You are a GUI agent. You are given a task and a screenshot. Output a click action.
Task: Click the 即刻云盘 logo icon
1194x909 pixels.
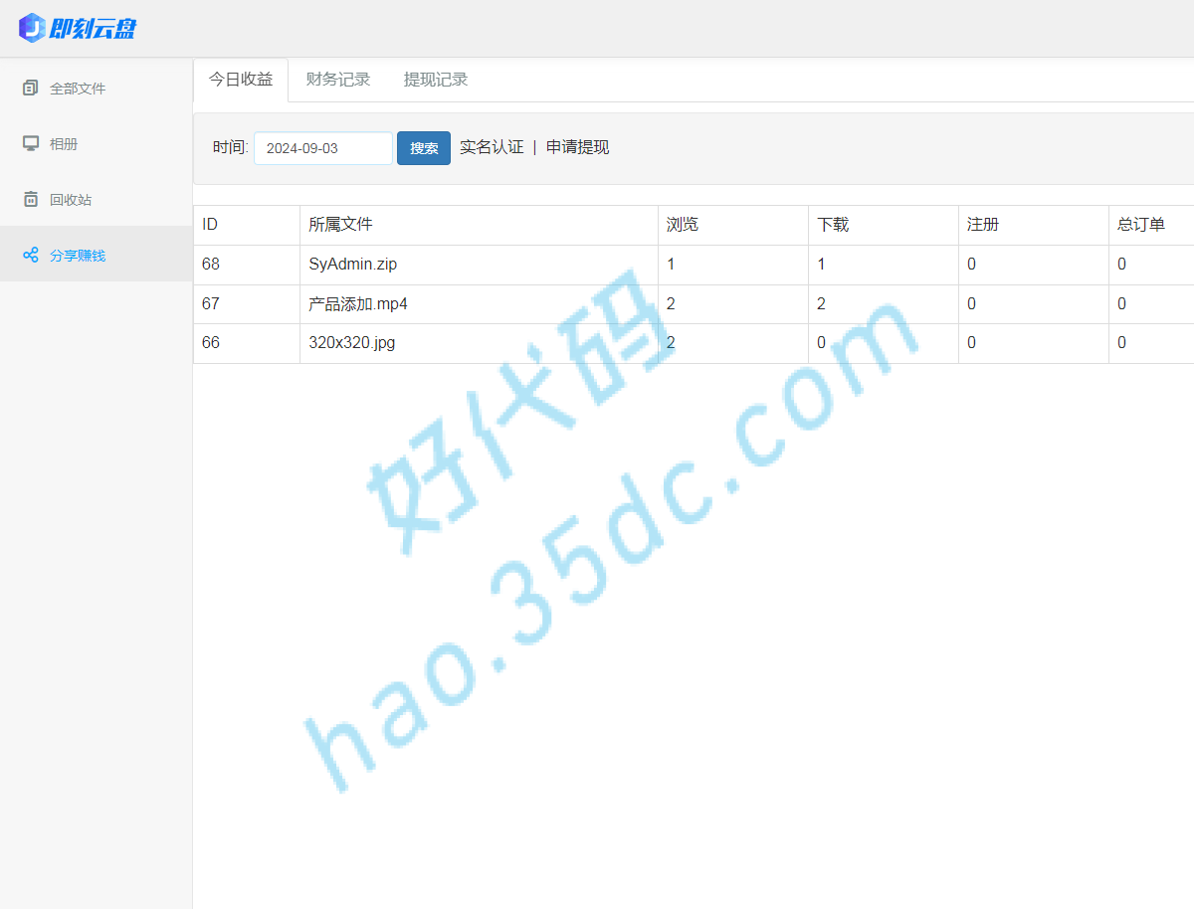click(32, 28)
